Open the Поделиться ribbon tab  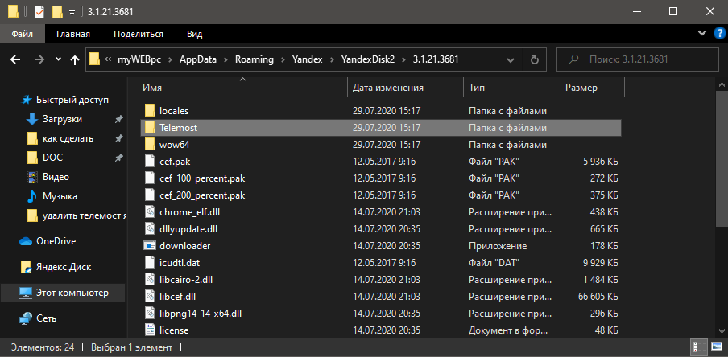pyautogui.click(x=139, y=34)
